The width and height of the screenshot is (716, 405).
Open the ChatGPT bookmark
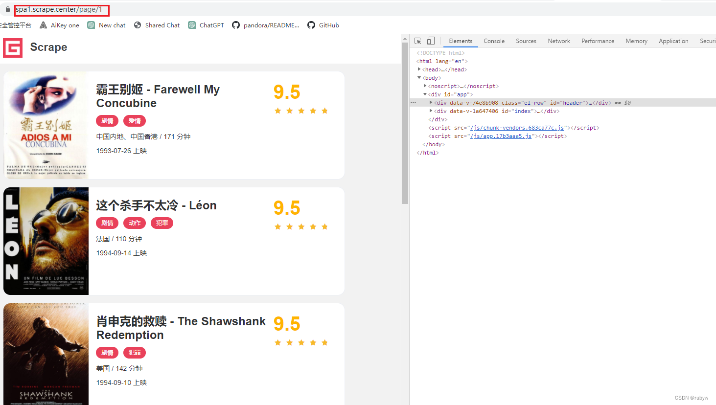click(206, 25)
